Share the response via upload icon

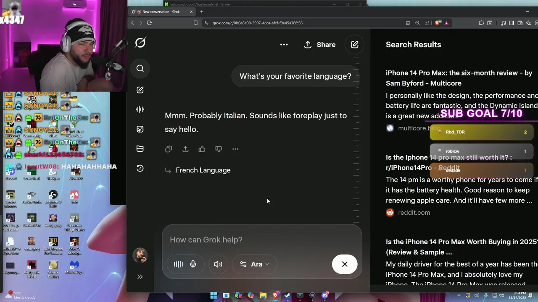tap(185, 149)
